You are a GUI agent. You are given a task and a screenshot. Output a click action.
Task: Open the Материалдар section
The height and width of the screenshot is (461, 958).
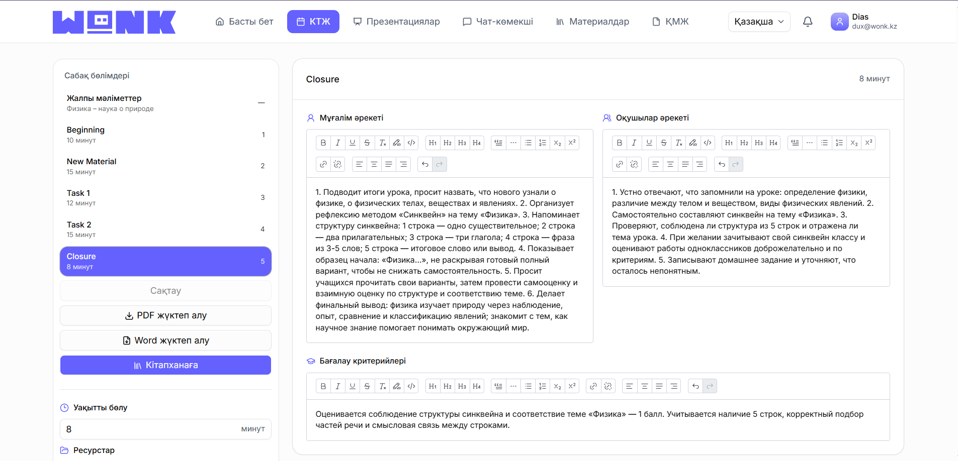coord(592,22)
